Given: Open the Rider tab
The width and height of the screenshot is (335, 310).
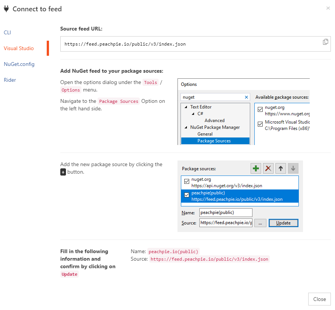Looking at the screenshot, I should (x=10, y=80).
